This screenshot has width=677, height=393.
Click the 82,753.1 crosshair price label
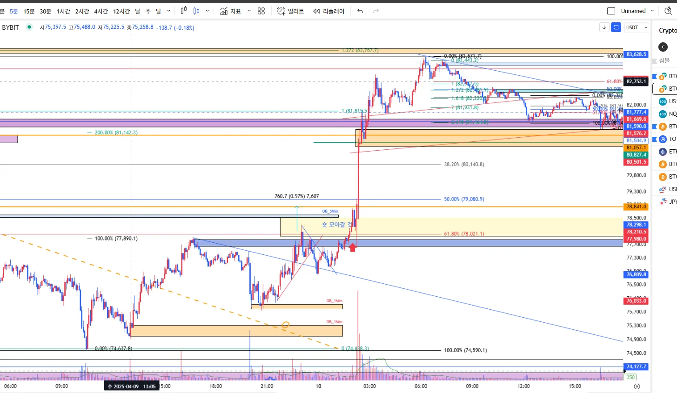coord(636,81)
